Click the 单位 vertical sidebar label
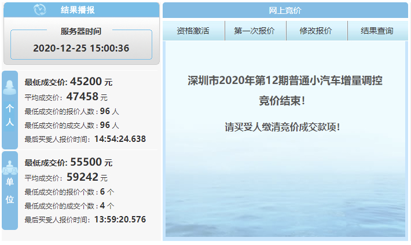The image size is (411, 245). (x=10, y=191)
